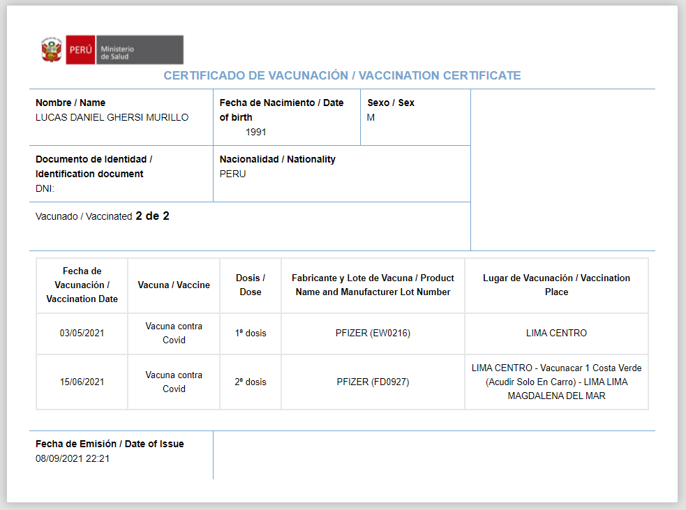Click the gray Ministerio de Salud logo
The width and height of the screenshot is (686, 510).
(139, 50)
